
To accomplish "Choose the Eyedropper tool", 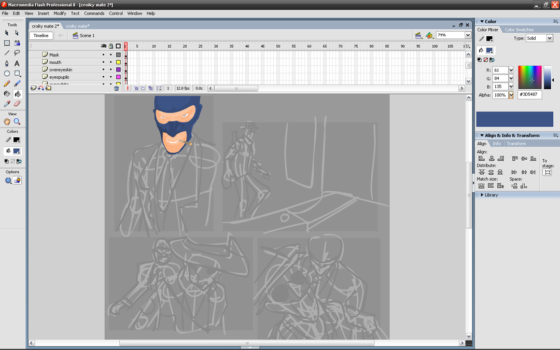I will pos(7,104).
